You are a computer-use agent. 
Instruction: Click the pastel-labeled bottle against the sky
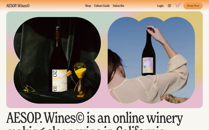point(149,53)
